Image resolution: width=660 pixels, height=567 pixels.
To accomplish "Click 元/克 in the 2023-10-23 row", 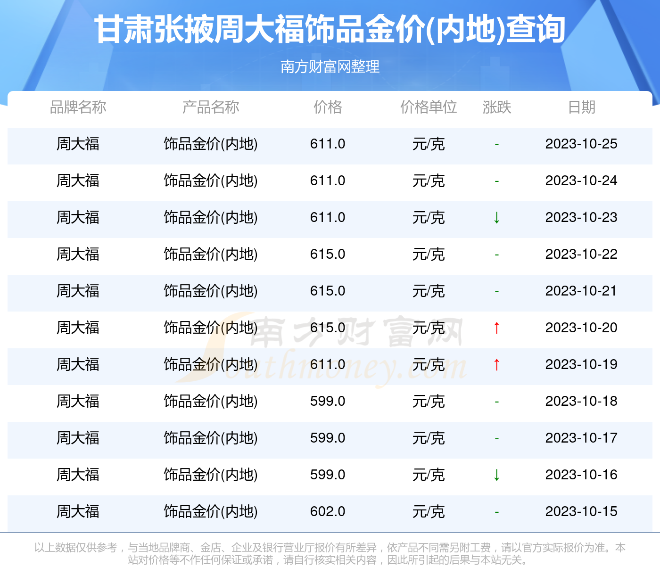I will tap(429, 217).
